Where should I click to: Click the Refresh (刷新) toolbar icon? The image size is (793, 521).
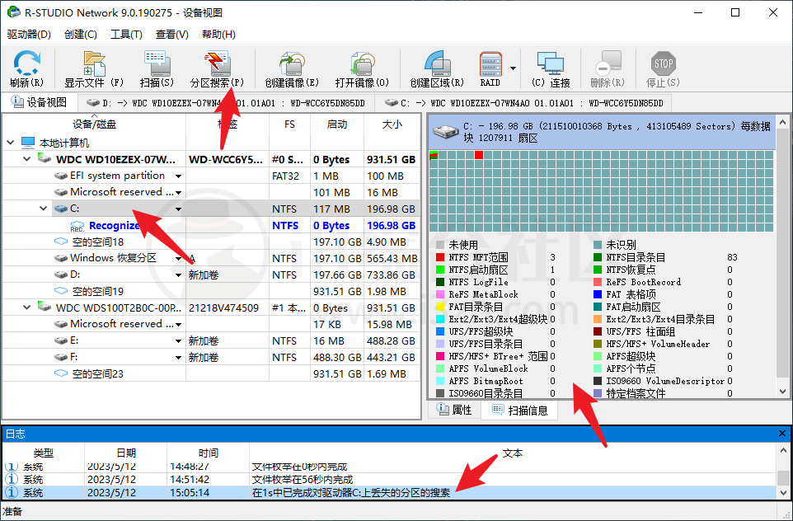coord(27,69)
